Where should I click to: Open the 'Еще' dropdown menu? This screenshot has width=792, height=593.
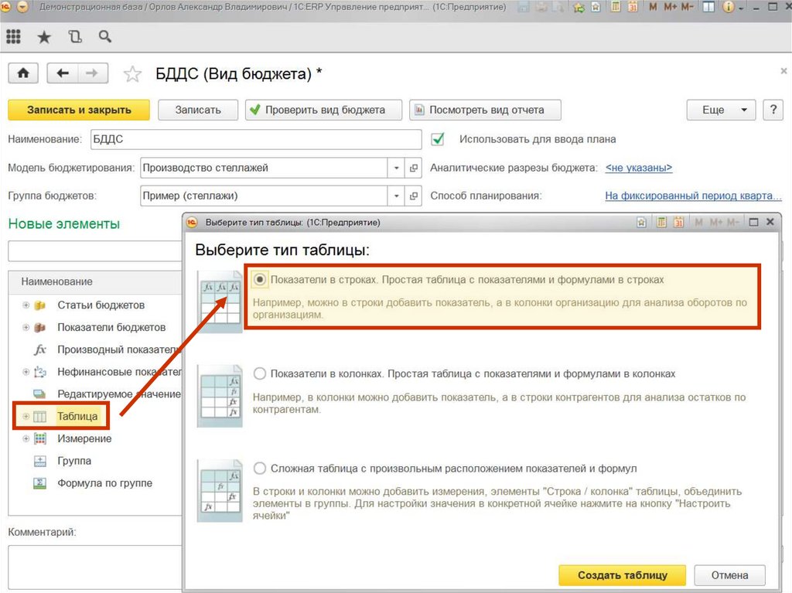[721, 110]
